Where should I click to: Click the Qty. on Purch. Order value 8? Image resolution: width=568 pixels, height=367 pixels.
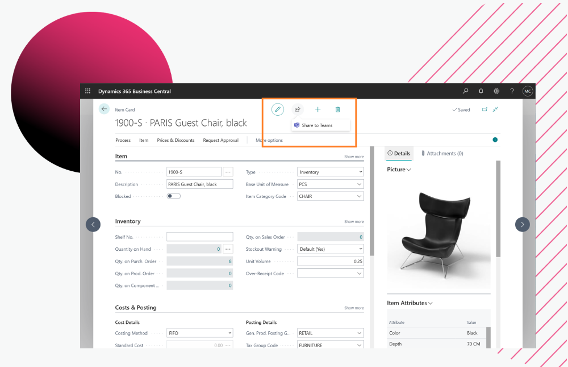coord(199,261)
